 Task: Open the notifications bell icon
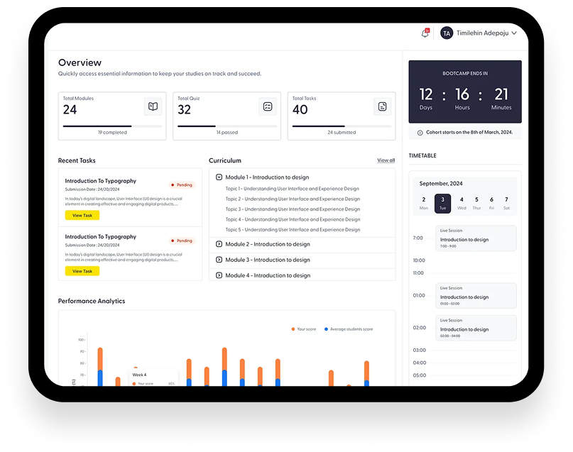[425, 33]
